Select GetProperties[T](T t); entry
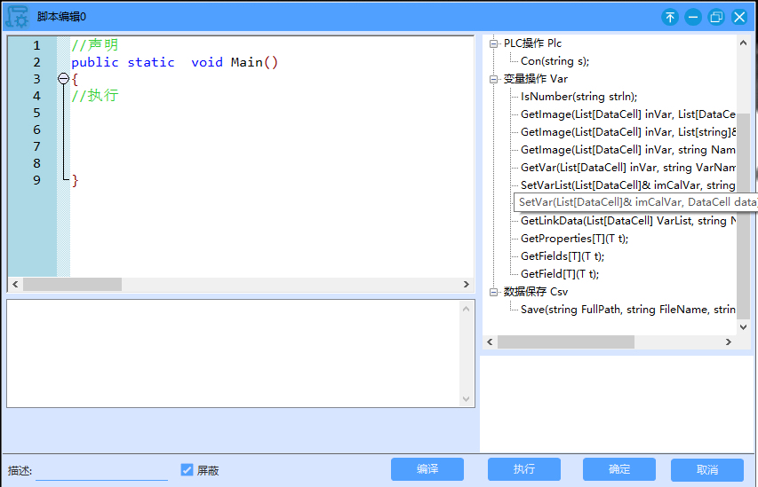 click(x=574, y=239)
